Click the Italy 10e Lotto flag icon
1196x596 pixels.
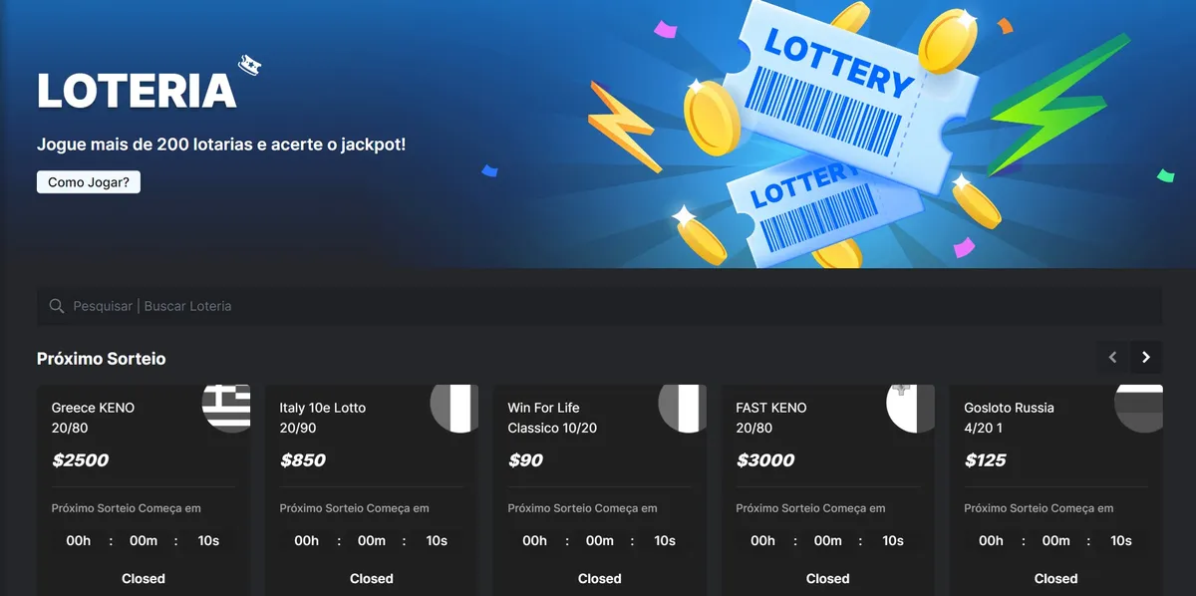click(x=454, y=408)
